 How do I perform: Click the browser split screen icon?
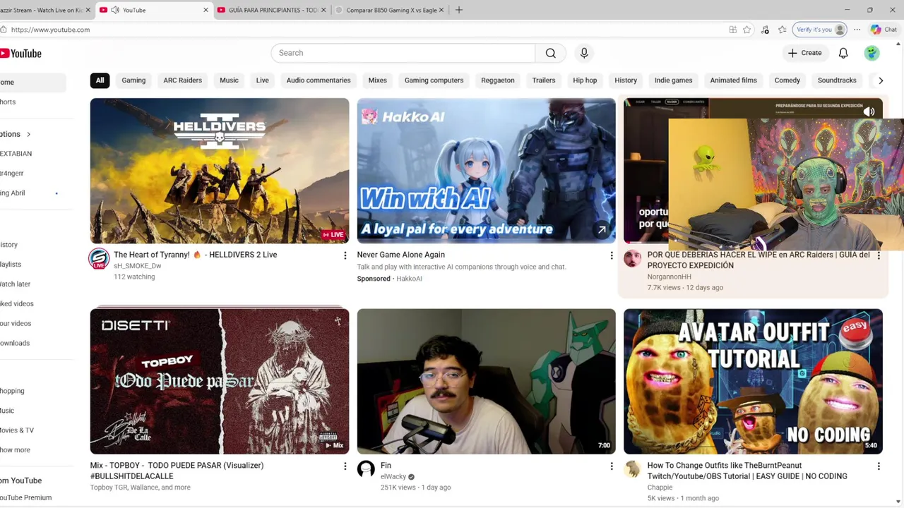[x=732, y=30]
